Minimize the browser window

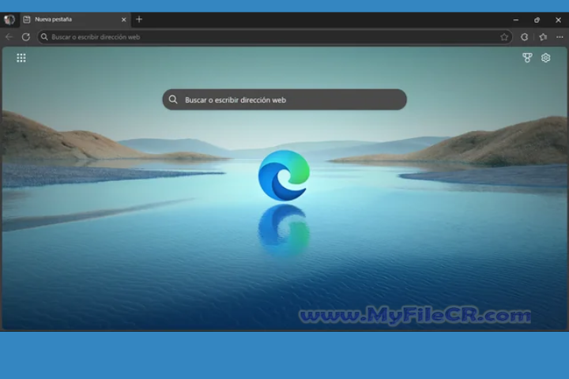pos(515,20)
